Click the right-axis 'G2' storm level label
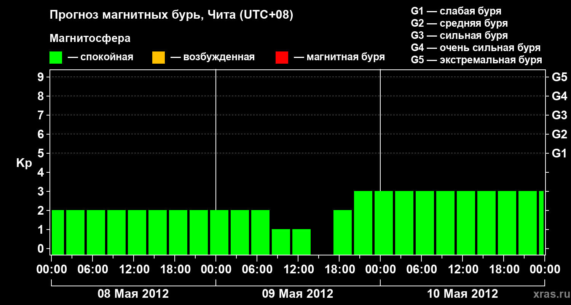571x305 pixels. coord(560,134)
